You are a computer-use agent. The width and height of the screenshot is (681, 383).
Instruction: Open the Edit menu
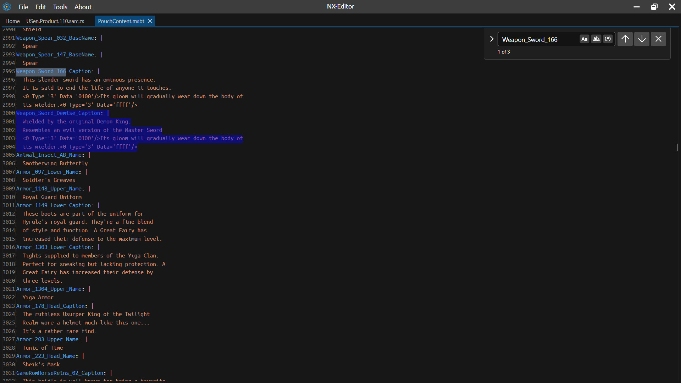pyautogui.click(x=40, y=7)
